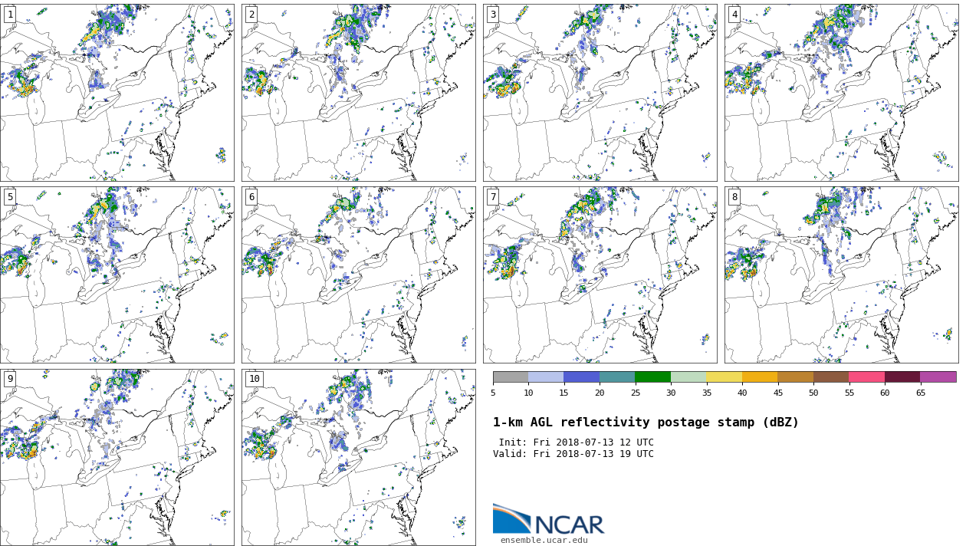The width and height of the screenshot is (966, 546).
Task: Click the ensemble.ucar.edu text
Action: click(544, 540)
